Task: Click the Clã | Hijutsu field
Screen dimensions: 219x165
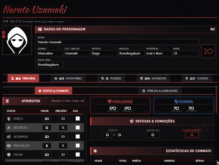Action: click(78, 53)
